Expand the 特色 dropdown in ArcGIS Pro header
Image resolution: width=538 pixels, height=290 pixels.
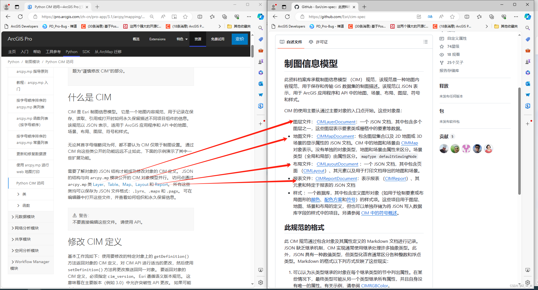[182, 39]
